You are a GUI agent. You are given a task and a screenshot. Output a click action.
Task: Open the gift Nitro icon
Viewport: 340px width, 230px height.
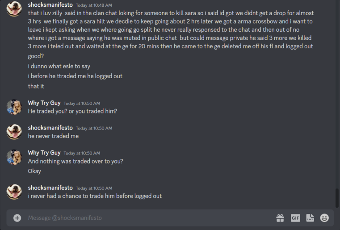[280, 218]
